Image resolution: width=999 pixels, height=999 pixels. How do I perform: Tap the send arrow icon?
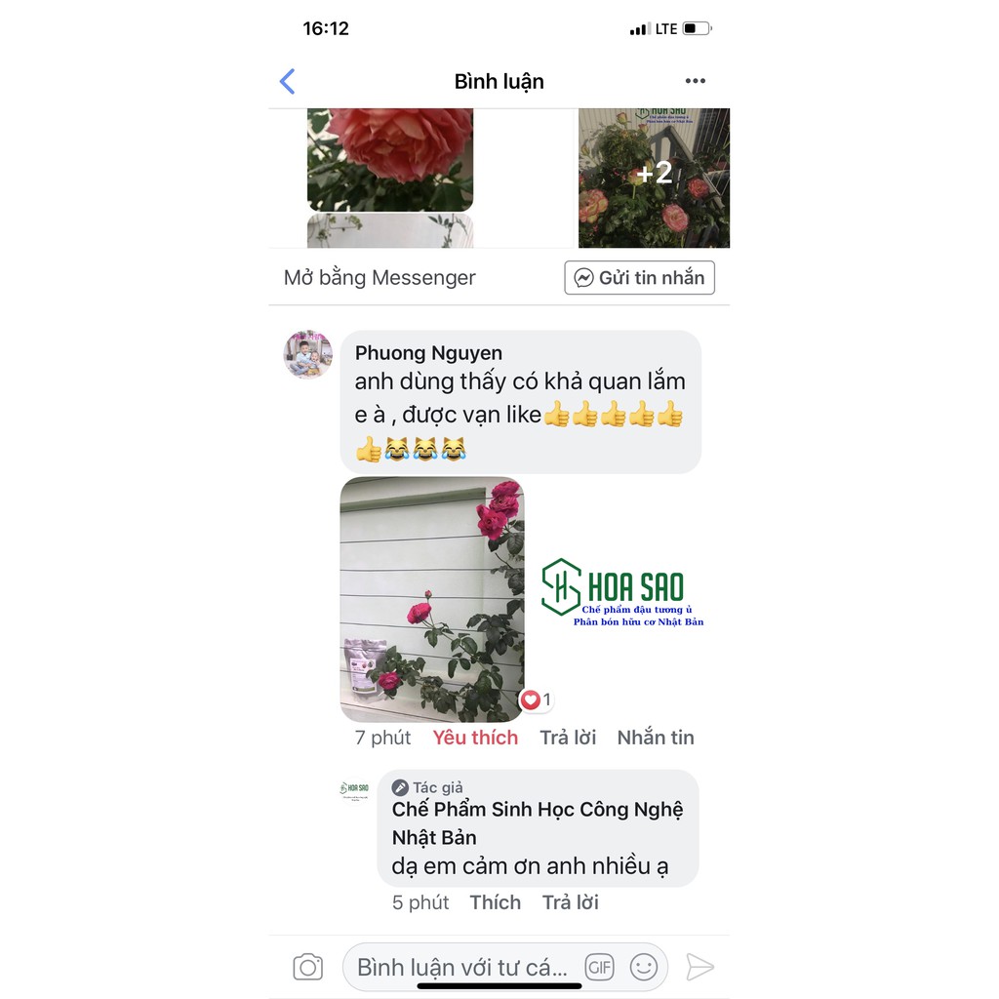(x=699, y=967)
